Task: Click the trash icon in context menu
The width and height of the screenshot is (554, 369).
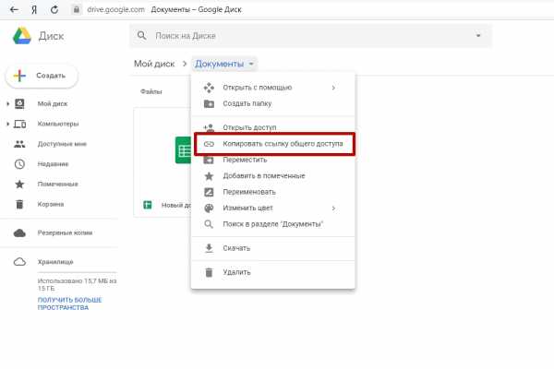Action: [x=209, y=272]
